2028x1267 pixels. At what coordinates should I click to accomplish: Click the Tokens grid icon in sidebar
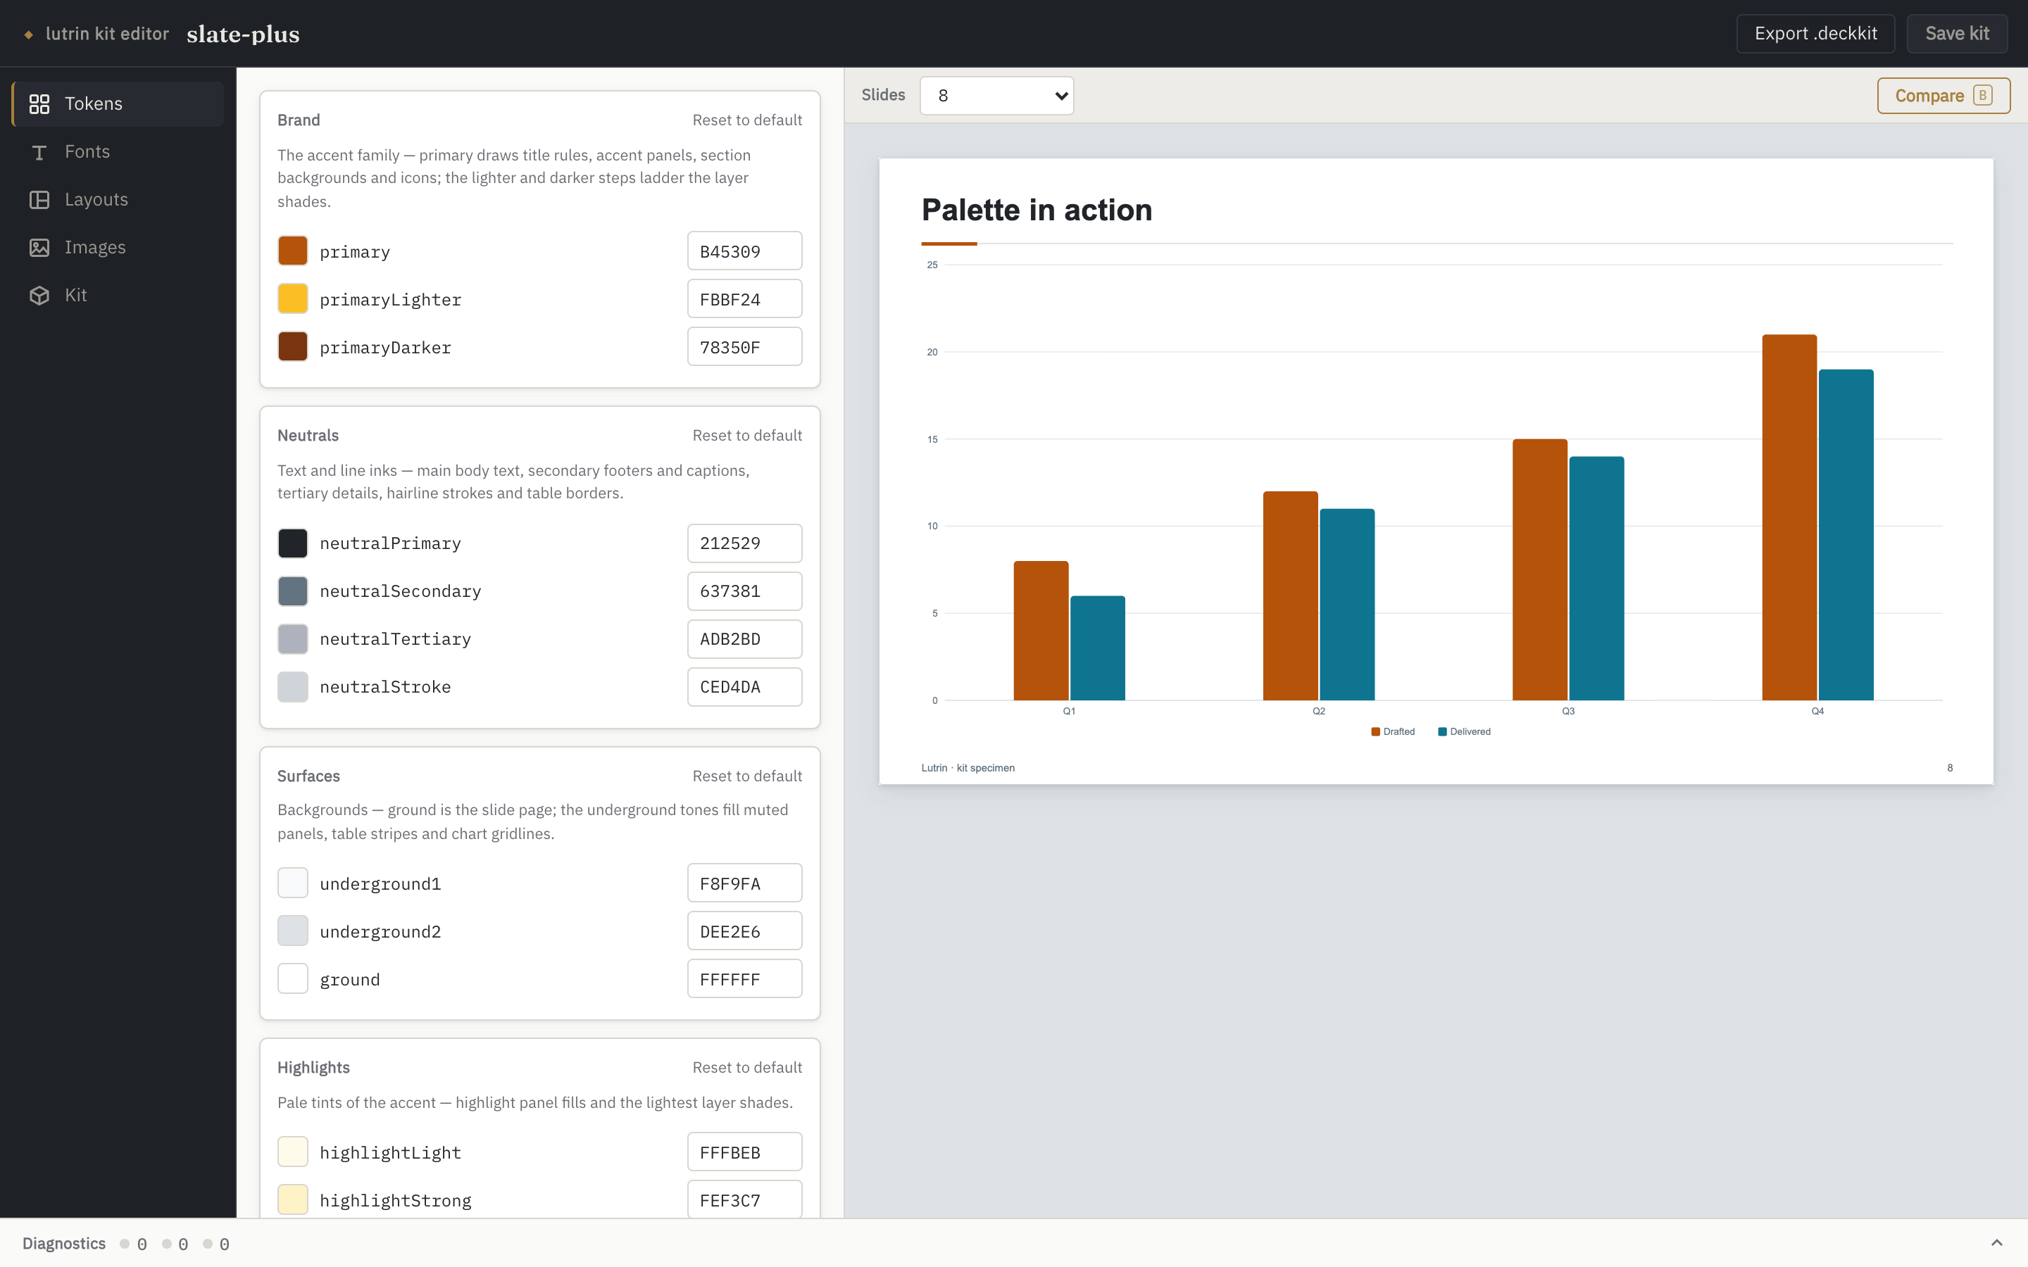tap(39, 104)
